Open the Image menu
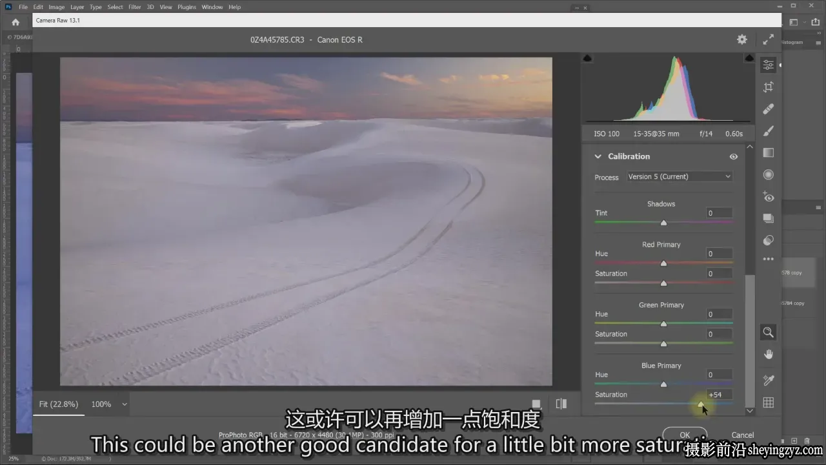Viewport: 826px width, 465px height. (x=57, y=7)
